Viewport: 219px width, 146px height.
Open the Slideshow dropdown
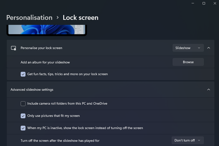click(188, 48)
